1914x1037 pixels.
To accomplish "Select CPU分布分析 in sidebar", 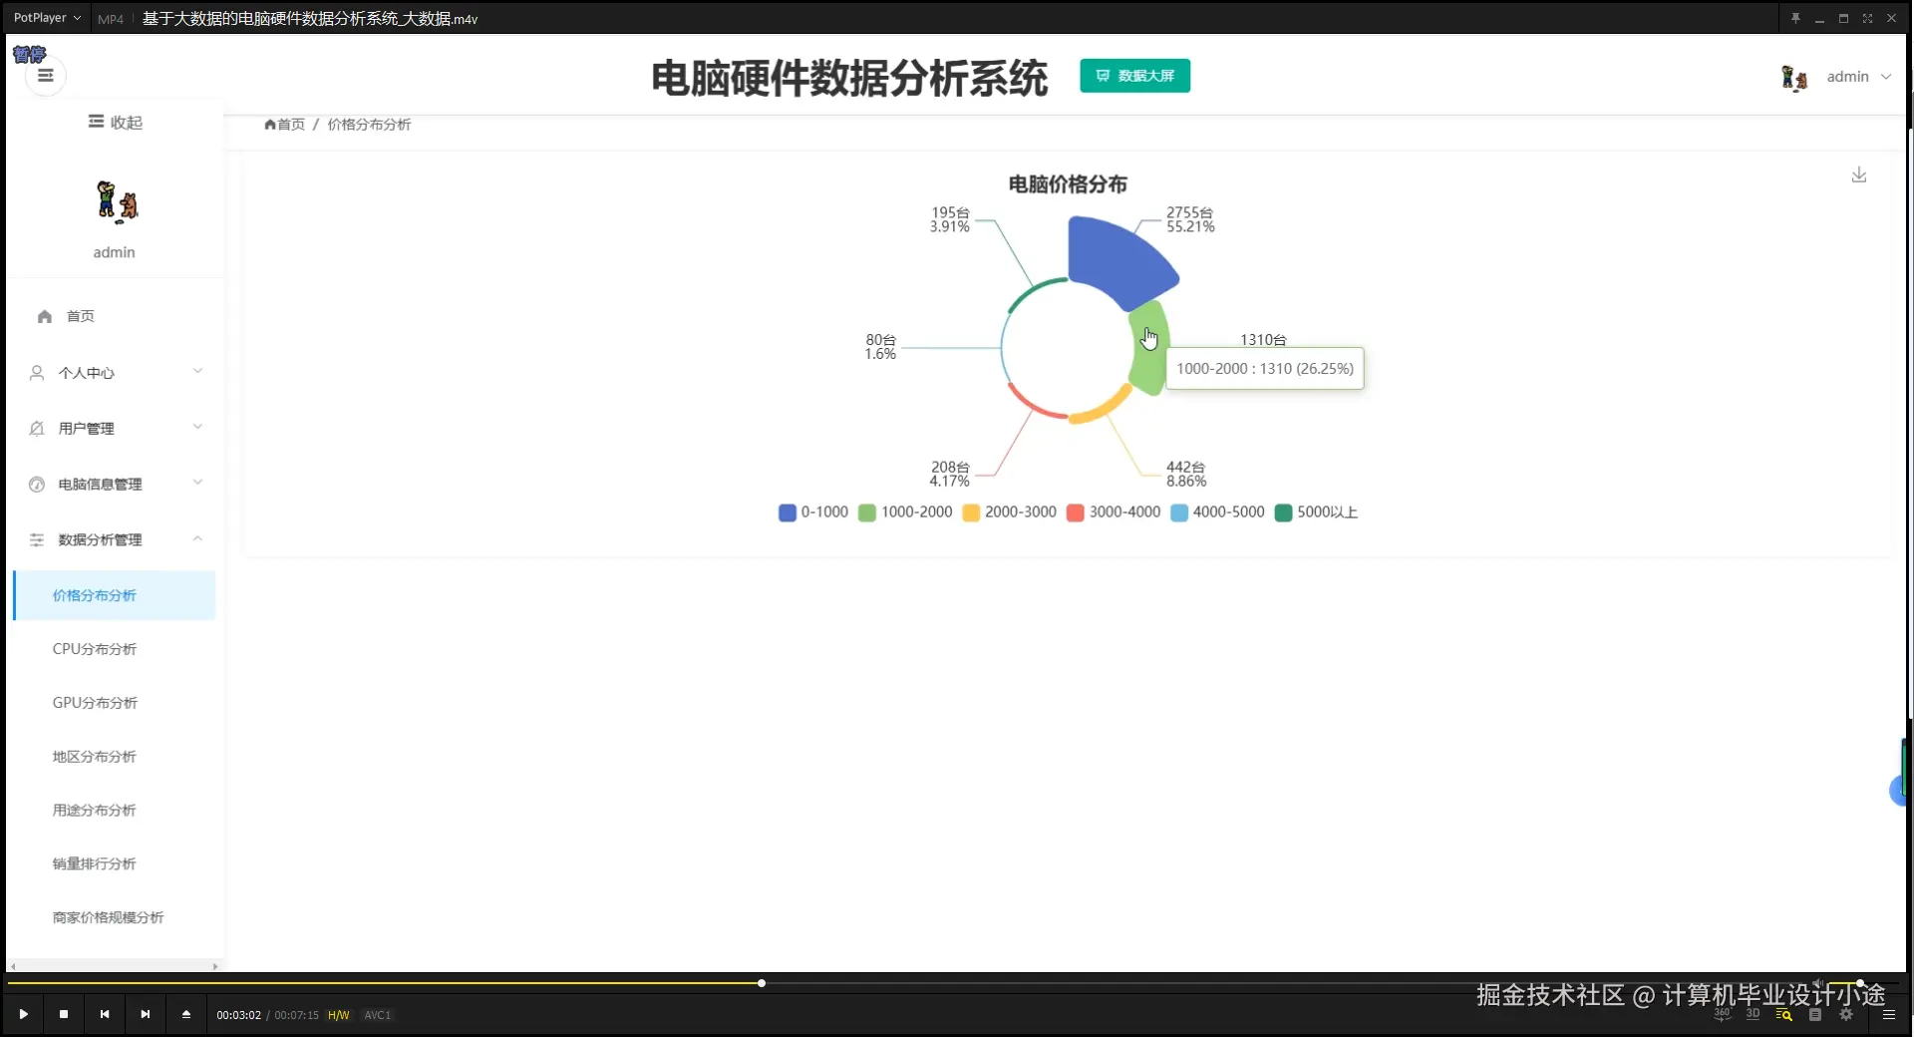I will click(x=94, y=648).
